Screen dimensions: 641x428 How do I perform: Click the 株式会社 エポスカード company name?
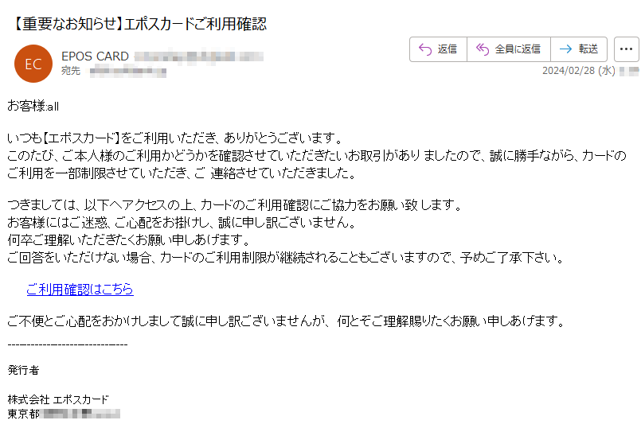click(58, 399)
